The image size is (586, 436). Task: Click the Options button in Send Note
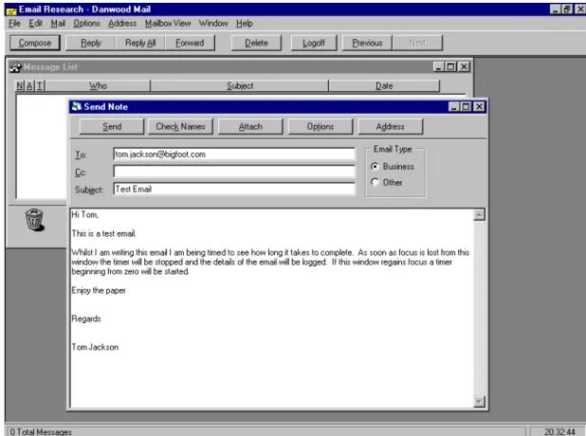click(320, 127)
